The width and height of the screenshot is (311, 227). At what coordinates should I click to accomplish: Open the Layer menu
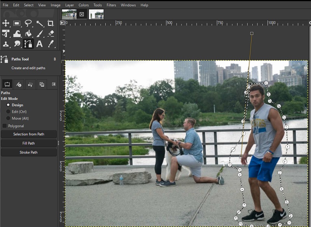coord(70,5)
